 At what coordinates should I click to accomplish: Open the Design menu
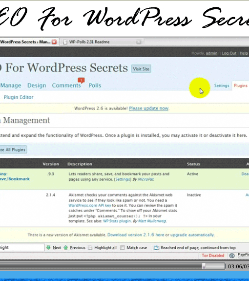click(x=37, y=86)
